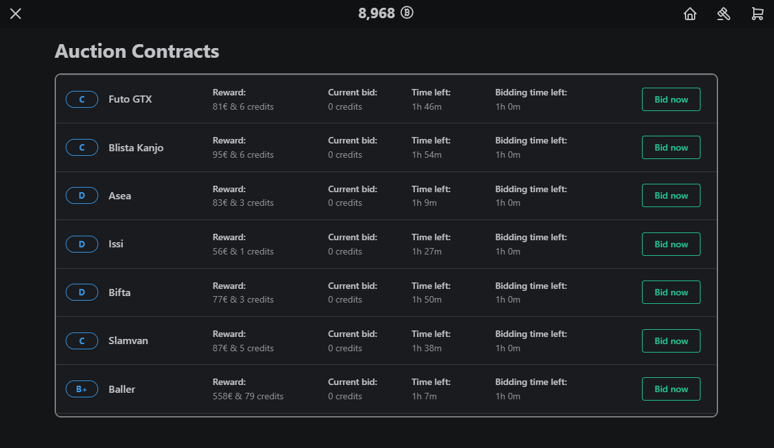
Task: Place a bid on the Baller contract
Action: [x=671, y=389]
